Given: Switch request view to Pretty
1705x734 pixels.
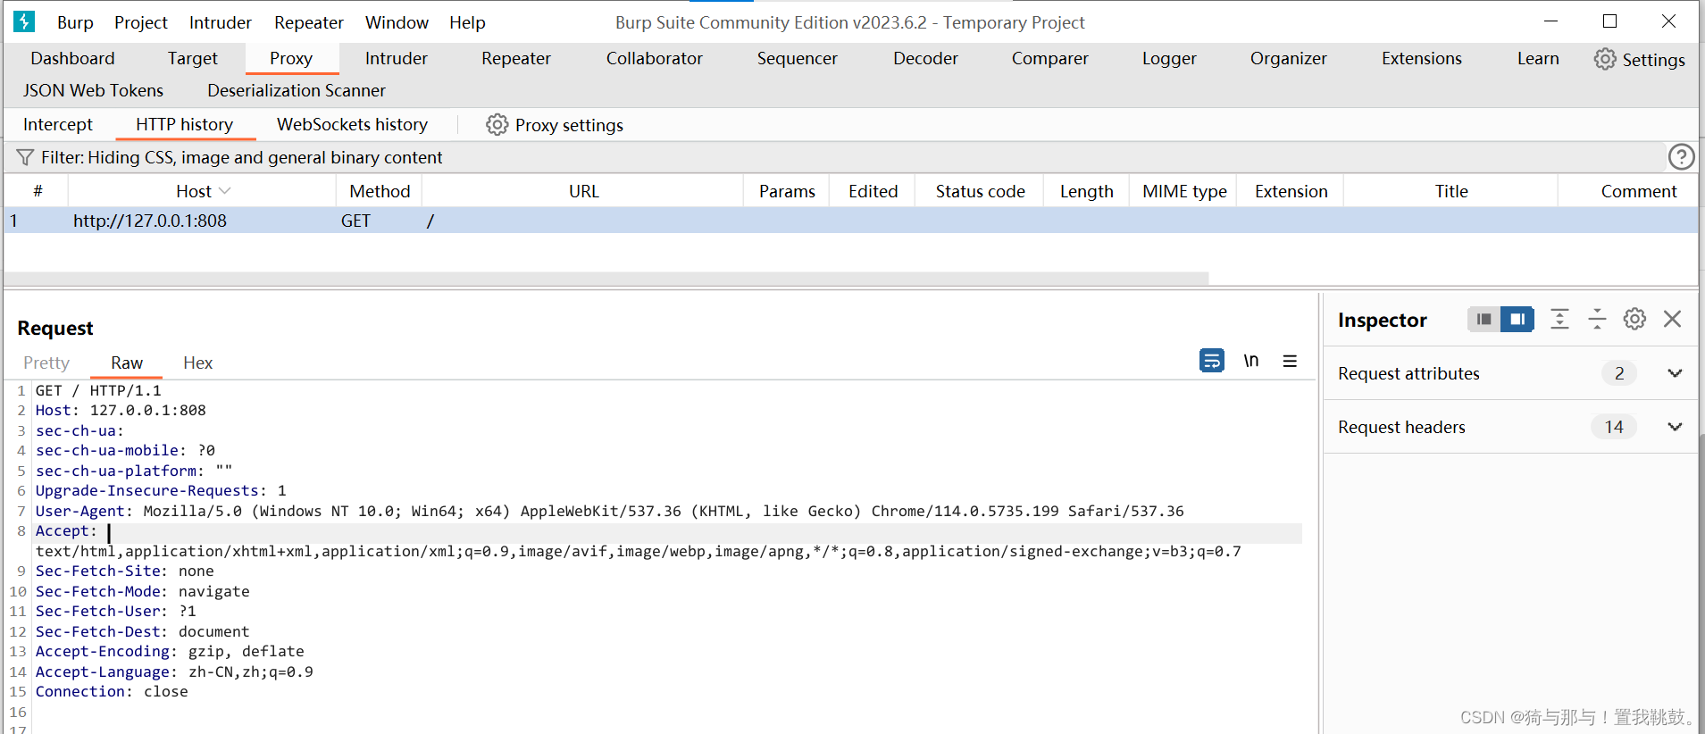Looking at the screenshot, I should coord(46,363).
